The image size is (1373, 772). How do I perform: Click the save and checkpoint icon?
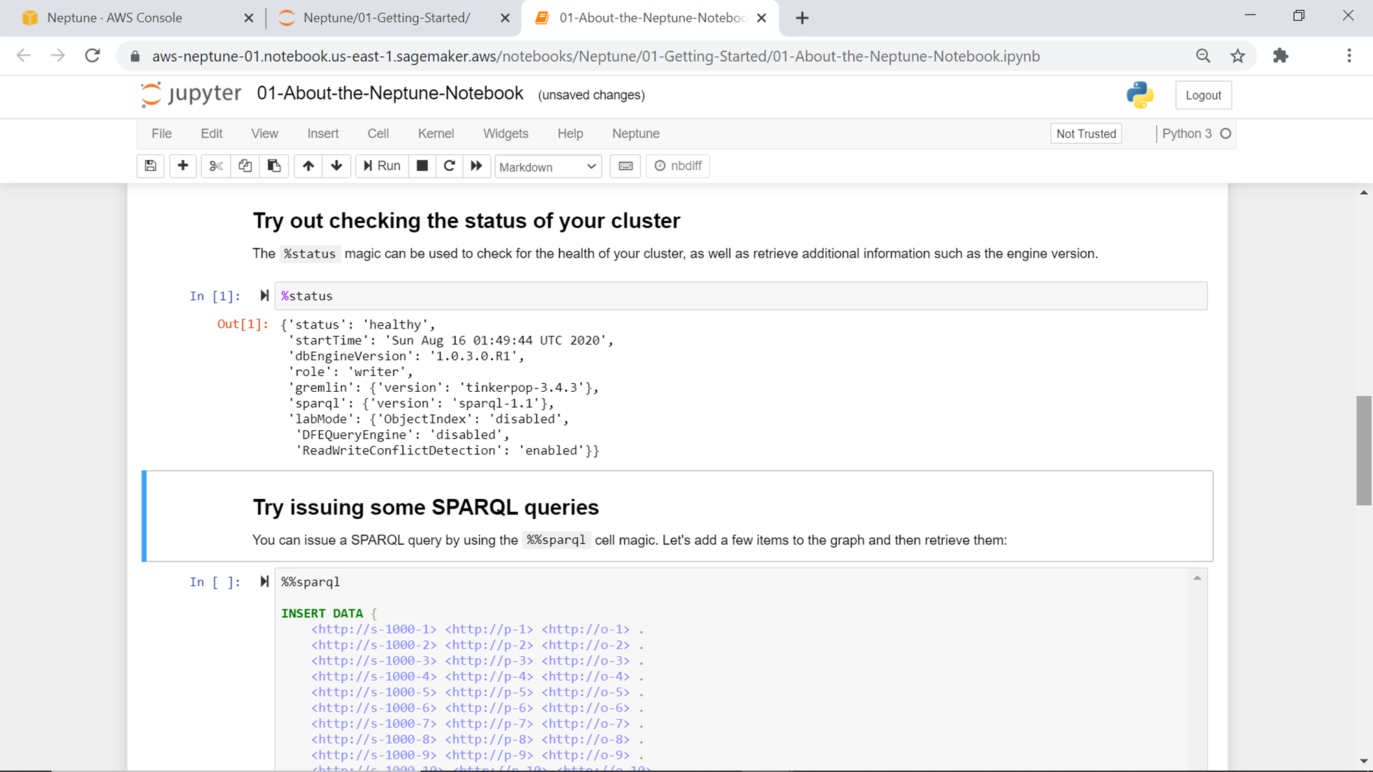(x=150, y=166)
